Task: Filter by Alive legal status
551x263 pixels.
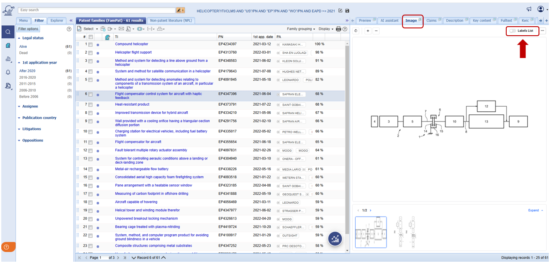Action: [23, 46]
